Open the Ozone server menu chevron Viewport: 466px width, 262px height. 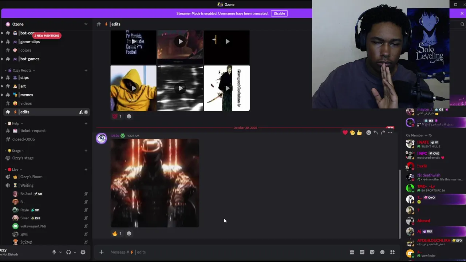(x=86, y=24)
